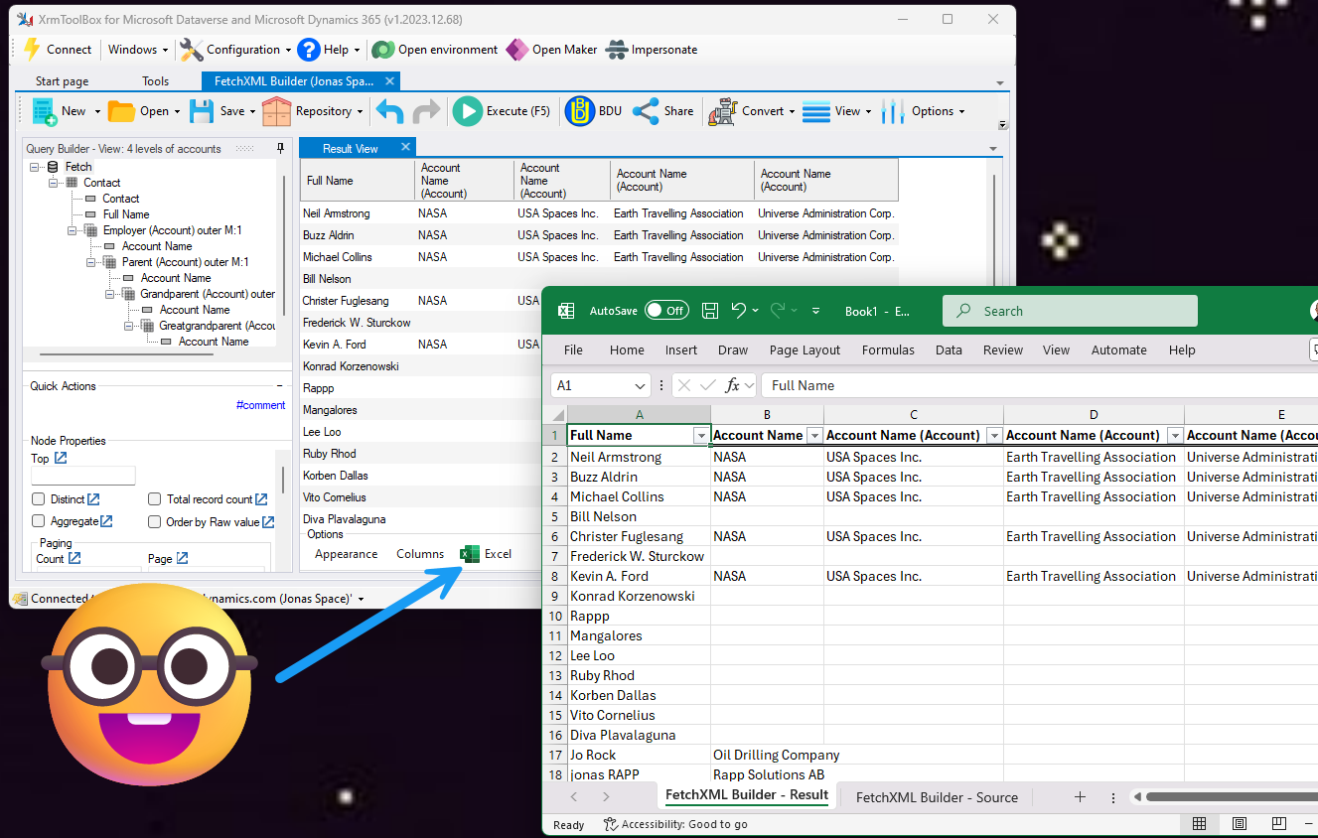Screen dimensions: 1318x838
Task: Open filter dropdown on column C Account Name (Account)
Action: [x=994, y=436]
